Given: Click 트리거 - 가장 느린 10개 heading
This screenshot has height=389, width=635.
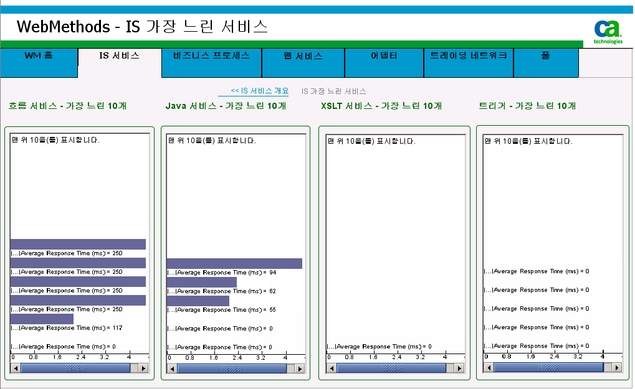Looking at the screenshot, I should point(527,106).
